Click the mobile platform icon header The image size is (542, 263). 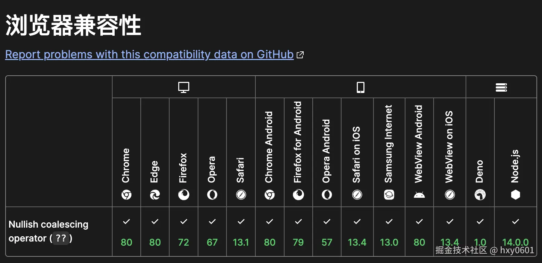click(x=360, y=87)
